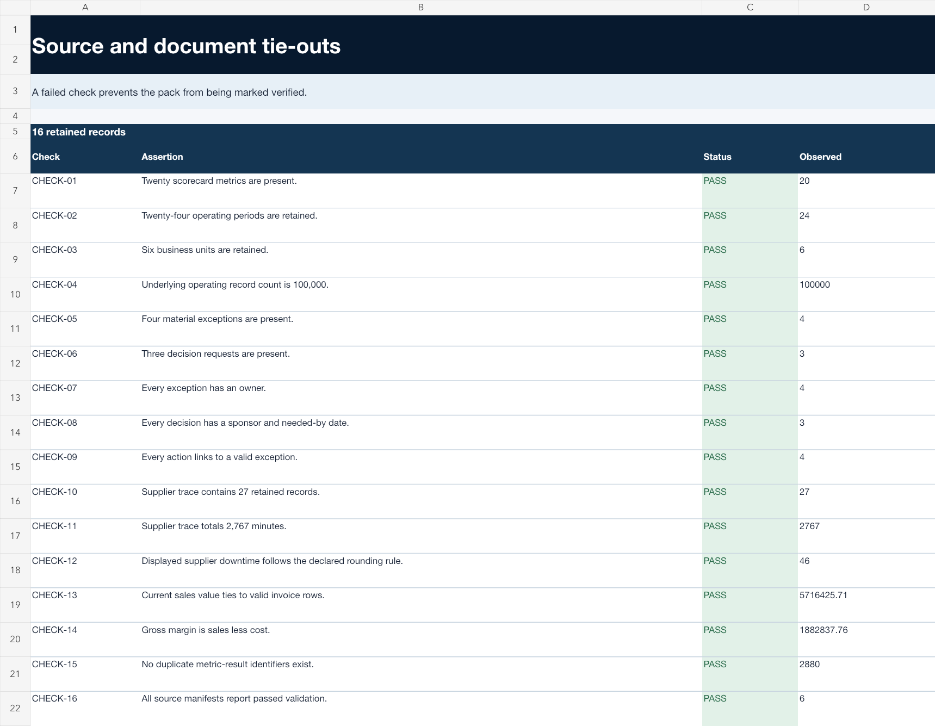This screenshot has height=726, width=935.
Task: Click the 'Check' column heading cell
Action: [85, 157]
